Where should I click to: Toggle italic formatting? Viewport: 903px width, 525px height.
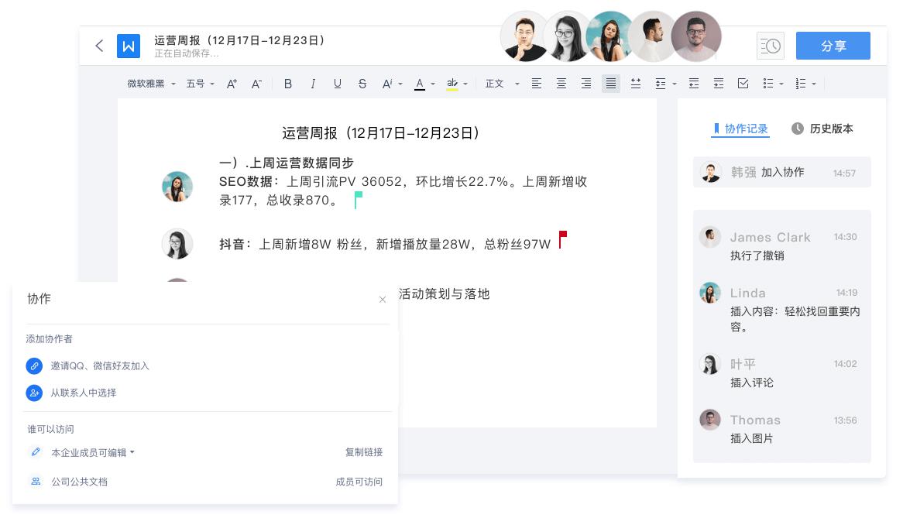pos(313,83)
